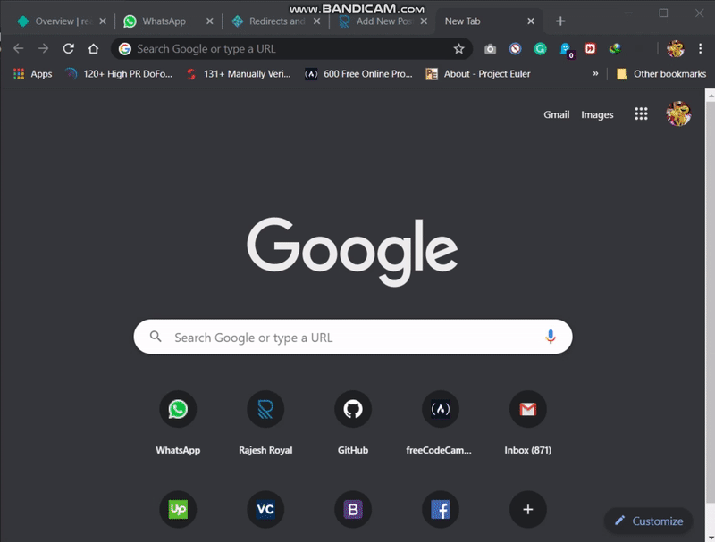Viewport: 715px width, 542px height.
Task: Open the home page button
Action: pos(93,48)
